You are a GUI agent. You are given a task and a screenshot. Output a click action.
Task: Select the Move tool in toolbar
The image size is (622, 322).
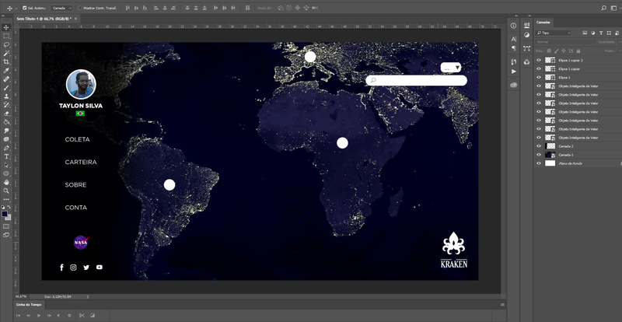6,27
